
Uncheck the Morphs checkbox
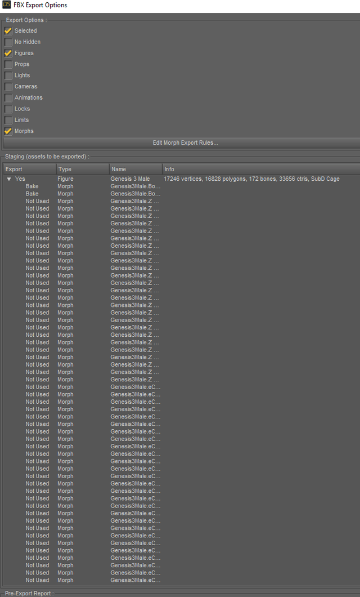pyautogui.click(x=8, y=131)
